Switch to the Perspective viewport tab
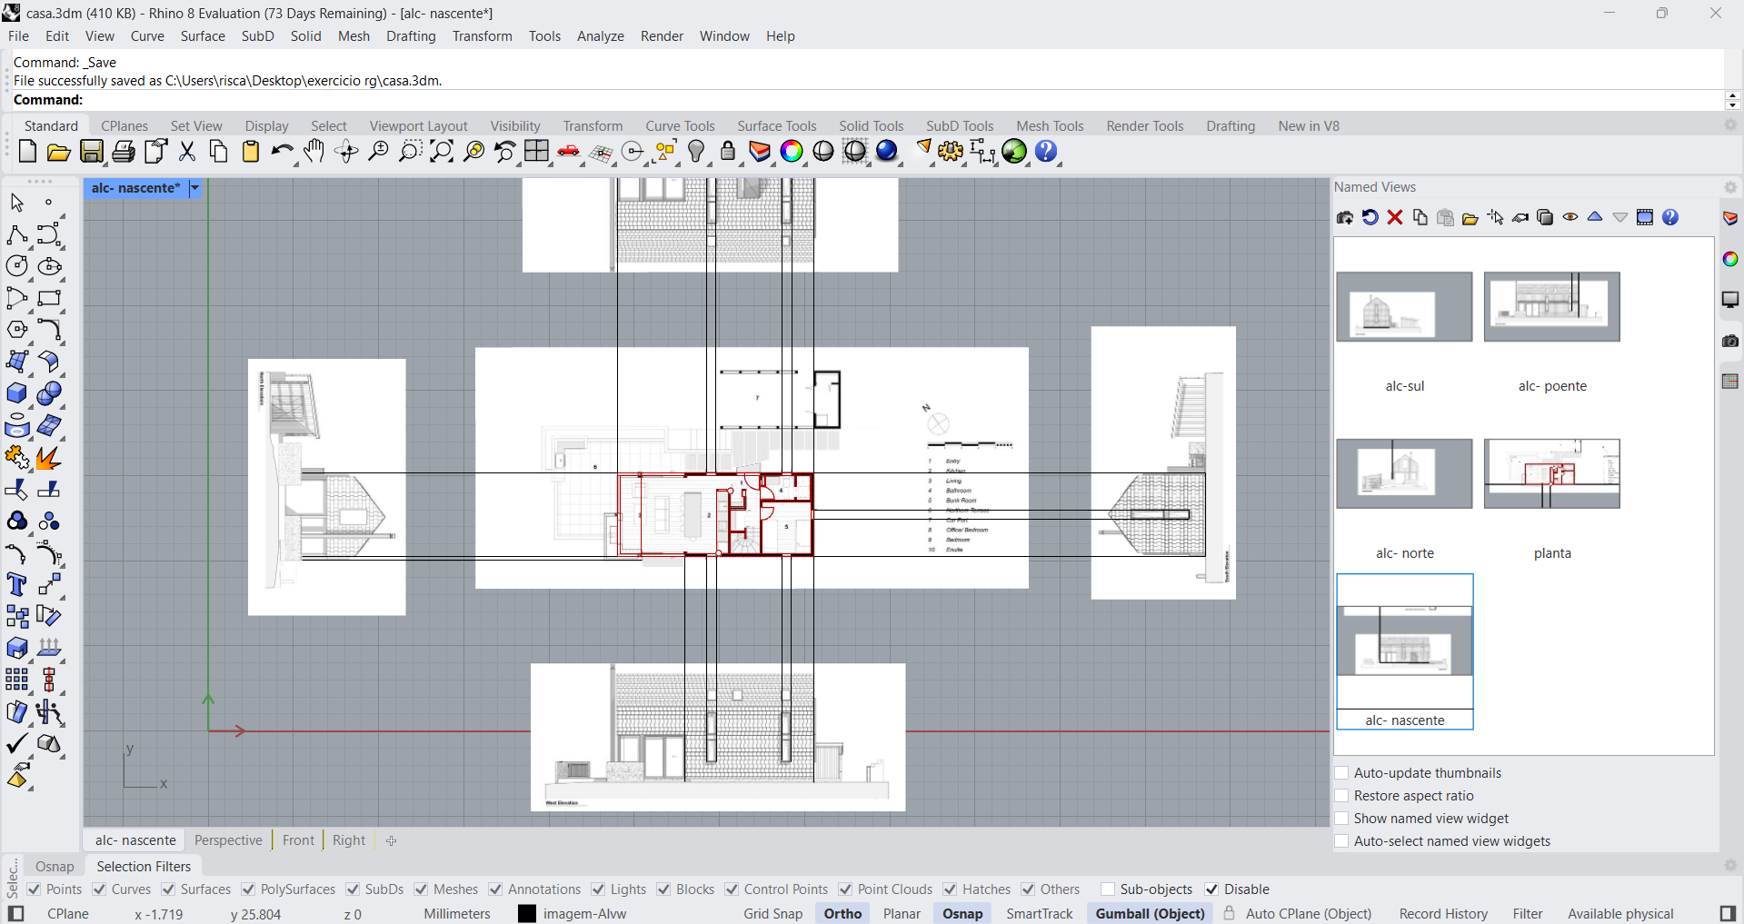Image resolution: width=1744 pixels, height=924 pixels. pos(228,840)
